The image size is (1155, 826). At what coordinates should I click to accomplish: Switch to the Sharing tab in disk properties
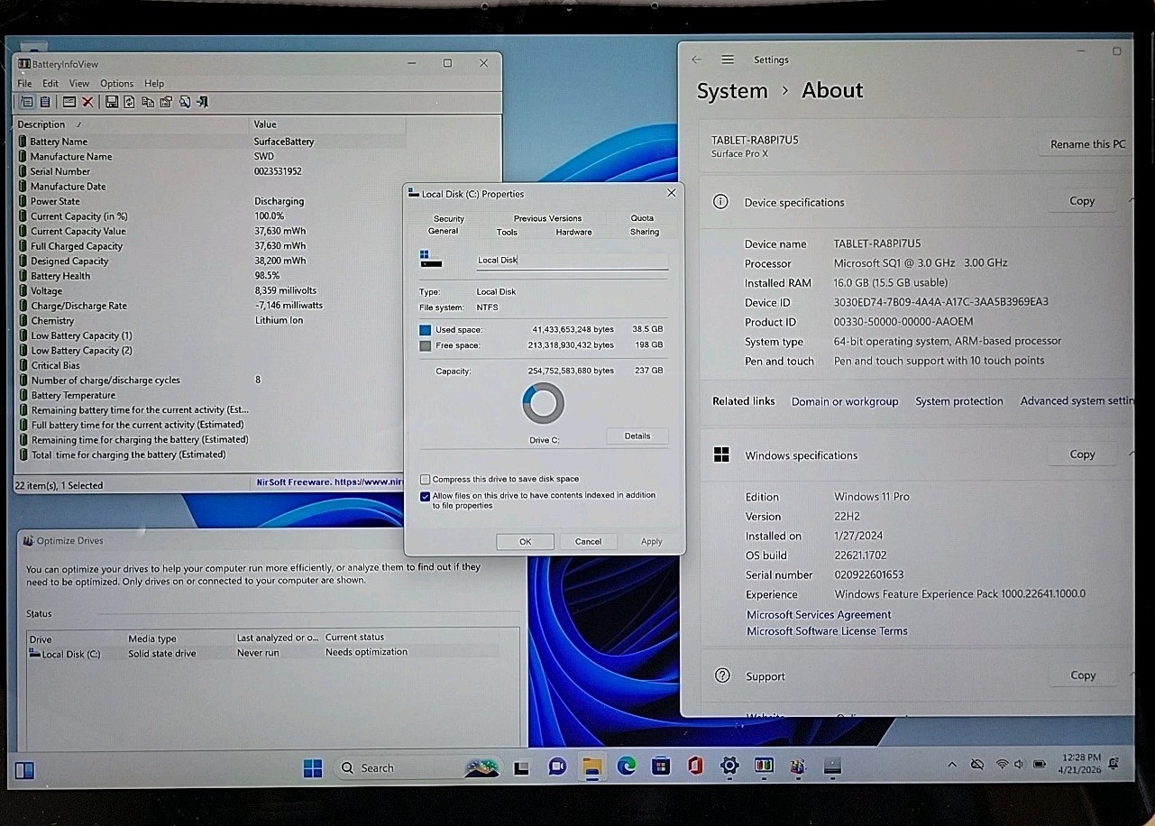pyautogui.click(x=644, y=232)
